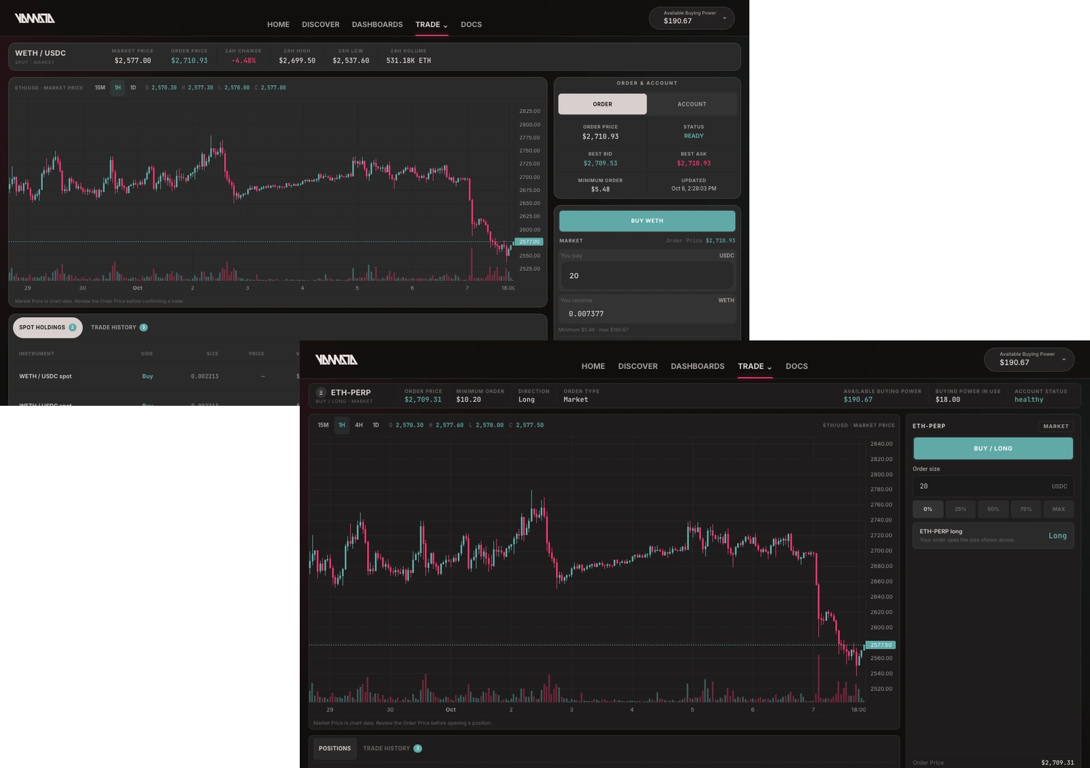Image resolution: width=1090 pixels, height=768 pixels.
Task: Open TRADE HISTORY tab in the WETH/USDC window
Action: (x=119, y=327)
